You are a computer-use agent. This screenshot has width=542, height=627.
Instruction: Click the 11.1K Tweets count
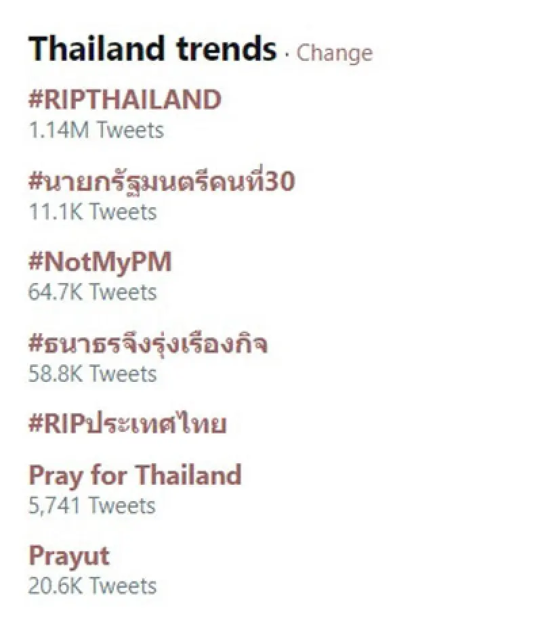[x=92, y=211]
